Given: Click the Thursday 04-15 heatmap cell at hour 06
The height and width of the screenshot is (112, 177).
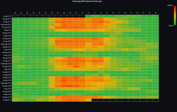Looking at the screenshot, I should click(52, 27).
